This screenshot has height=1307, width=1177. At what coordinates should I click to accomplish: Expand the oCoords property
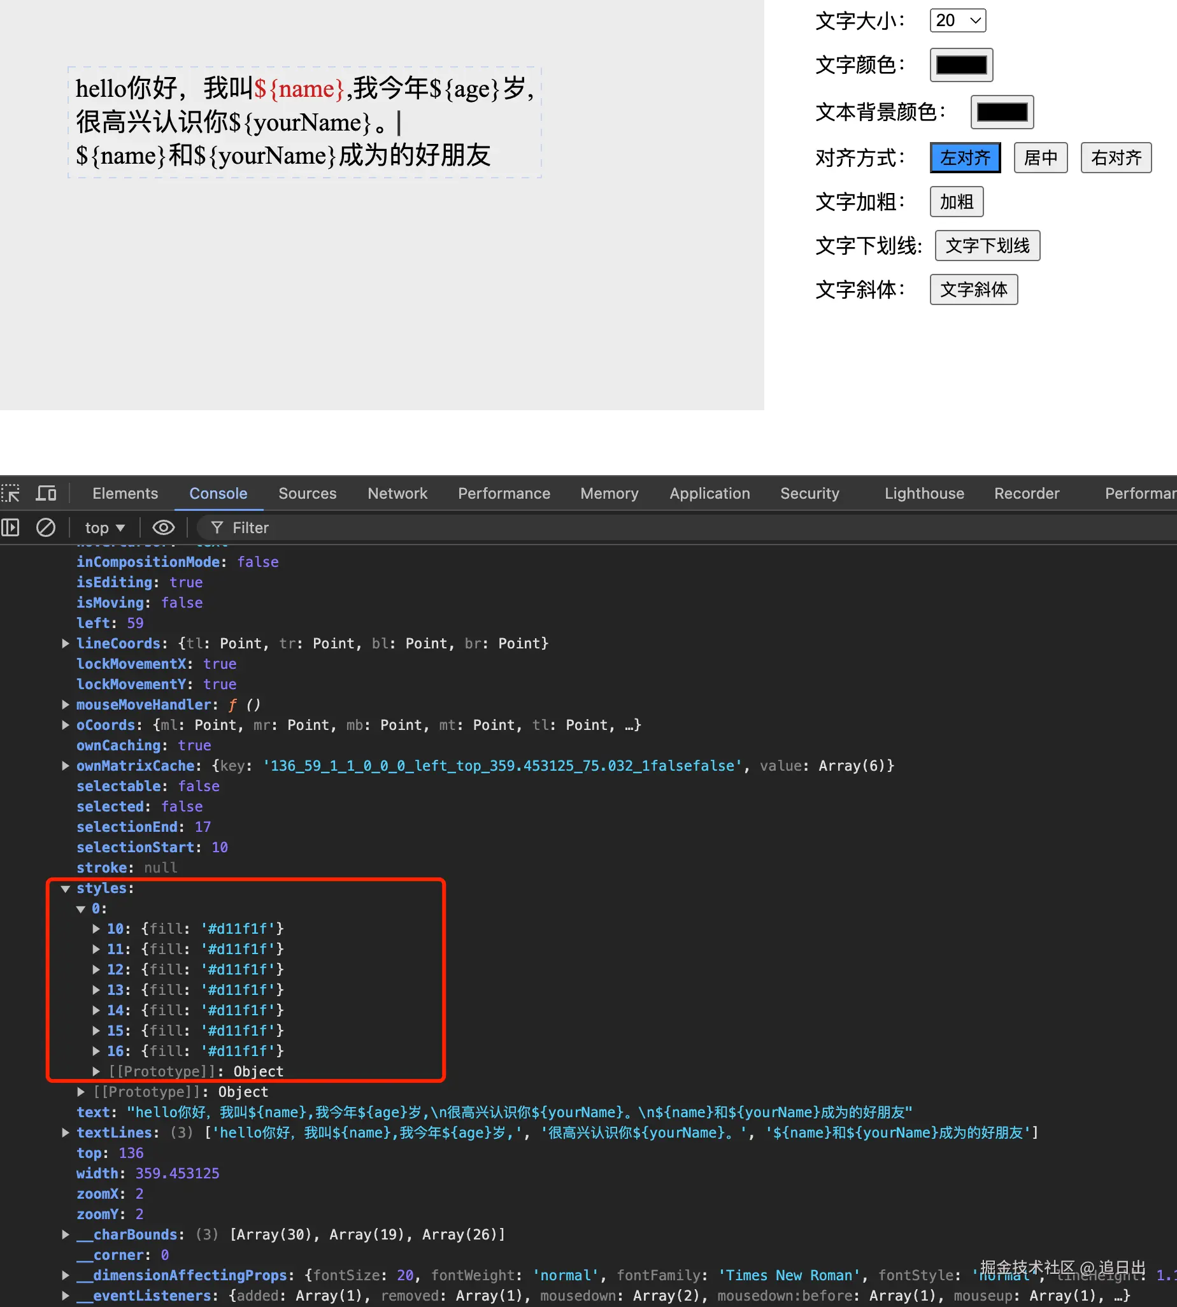(66, 725)
